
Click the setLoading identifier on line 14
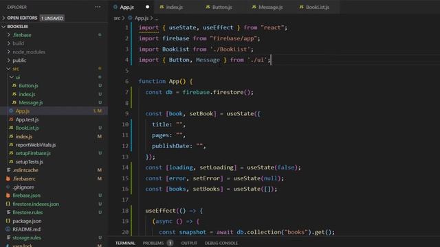217,167
